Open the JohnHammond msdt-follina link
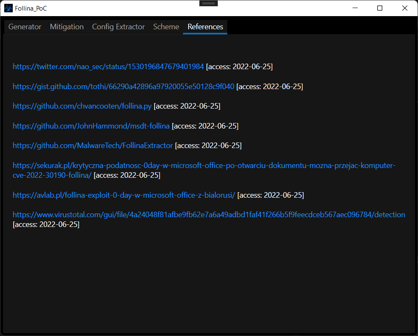Screen dimensions: 418x336 click(91, 126)
